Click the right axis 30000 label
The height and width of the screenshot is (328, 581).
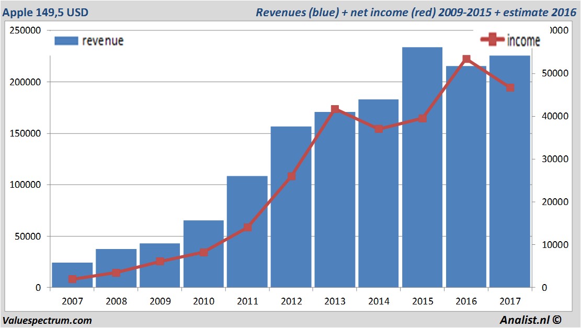pyautogui.click(x=555, y=159)
